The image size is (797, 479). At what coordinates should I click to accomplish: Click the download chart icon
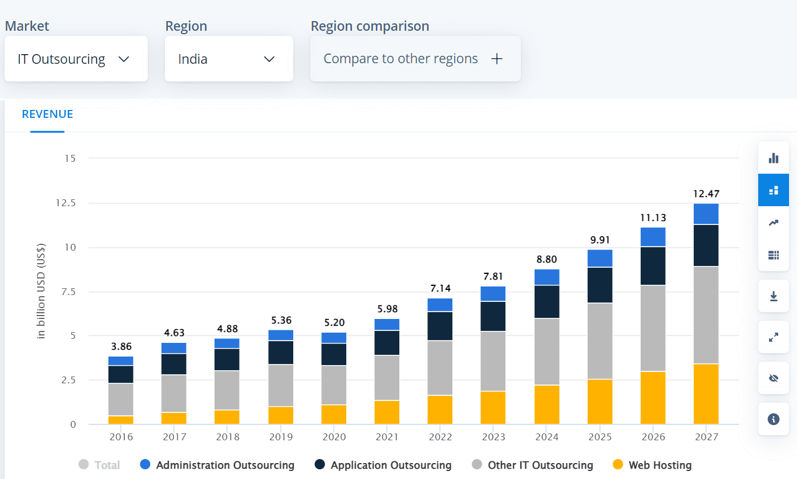[x=773, y=296]
